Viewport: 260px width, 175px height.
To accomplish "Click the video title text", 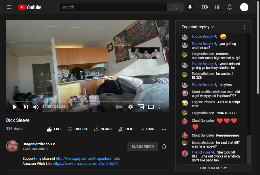I will point(18,120).
